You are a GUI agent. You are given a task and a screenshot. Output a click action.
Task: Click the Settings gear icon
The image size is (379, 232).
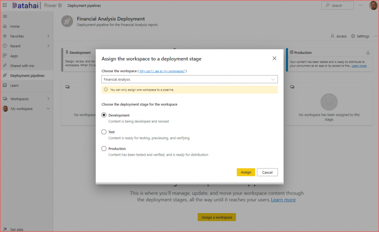click(353, 36)
